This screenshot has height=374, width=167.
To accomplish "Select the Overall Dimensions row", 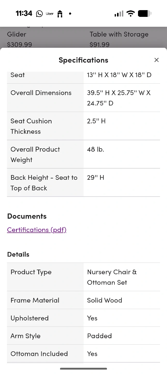I will (83, 98).
